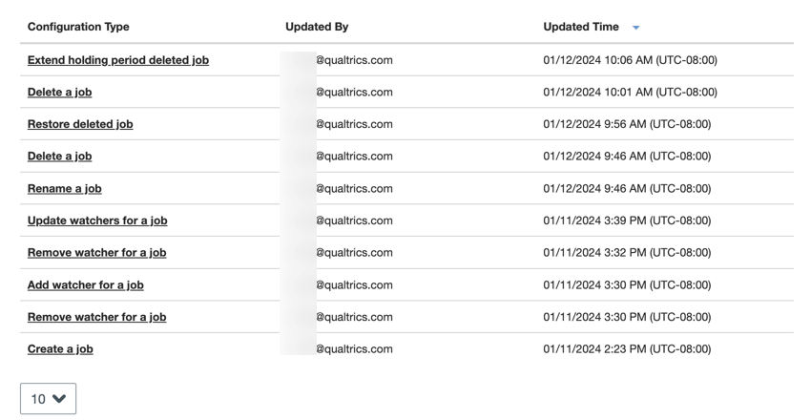Click the Configuration Type column header
Image resolution: width=811 pixels, height=420 pixels.
pyautogui.click(x=78, y=27)
